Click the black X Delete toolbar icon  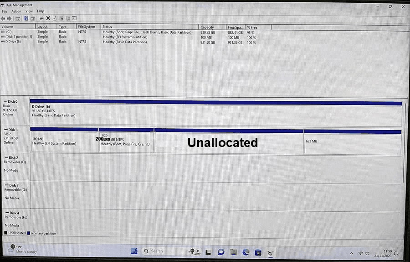48,18
